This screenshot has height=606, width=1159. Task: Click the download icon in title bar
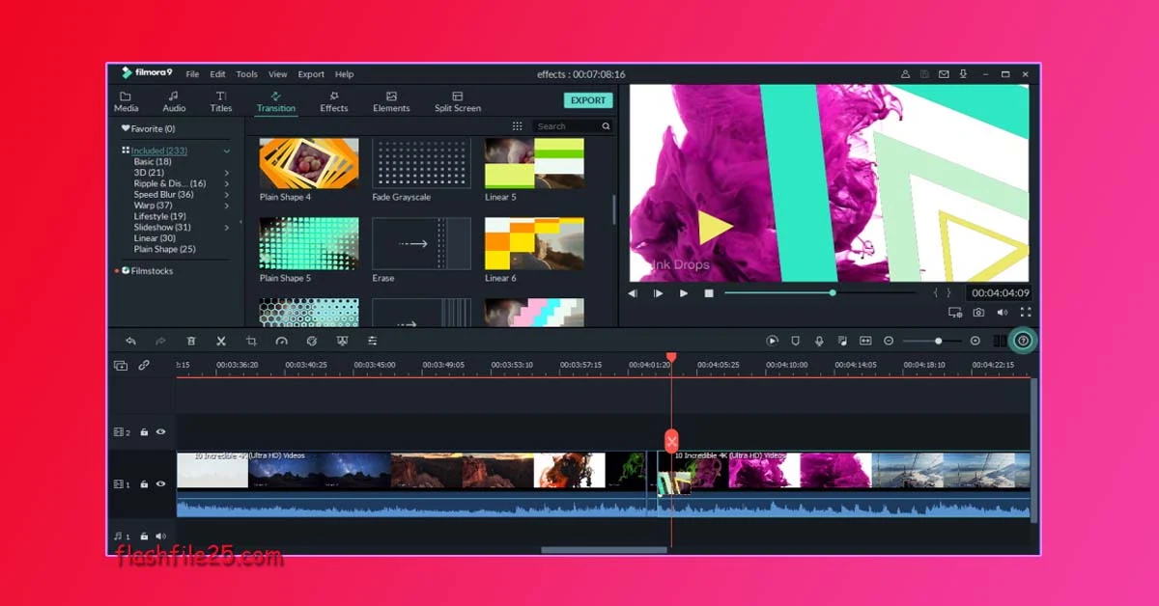tap(963, 74)
